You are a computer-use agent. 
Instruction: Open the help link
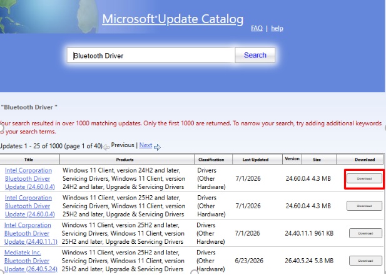(277, 28)
